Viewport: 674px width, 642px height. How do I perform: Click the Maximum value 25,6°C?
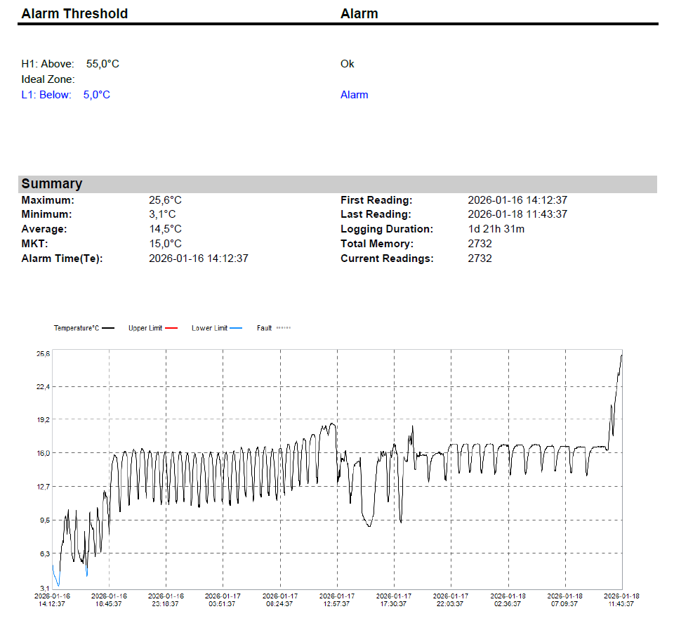[x=165, y=200]
